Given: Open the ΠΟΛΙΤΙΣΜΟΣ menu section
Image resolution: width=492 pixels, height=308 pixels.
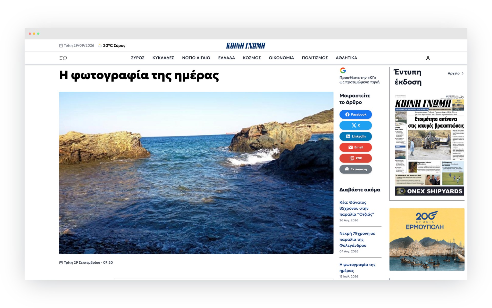Looking at the screenshot, I should pyautogui.click(x=315, y=58).
